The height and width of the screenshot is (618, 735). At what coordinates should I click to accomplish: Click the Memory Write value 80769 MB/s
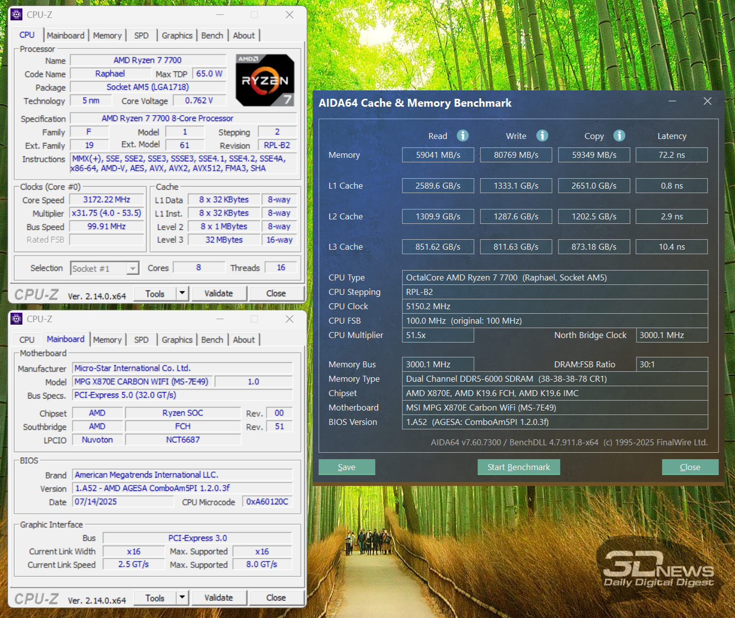pyautogui.click(x=516, y=155)
